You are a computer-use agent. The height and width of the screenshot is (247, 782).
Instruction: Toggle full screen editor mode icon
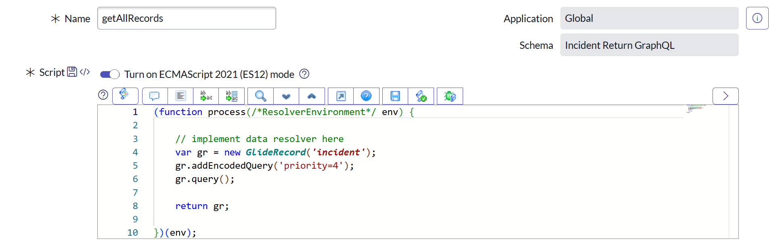tap(341, 96)
